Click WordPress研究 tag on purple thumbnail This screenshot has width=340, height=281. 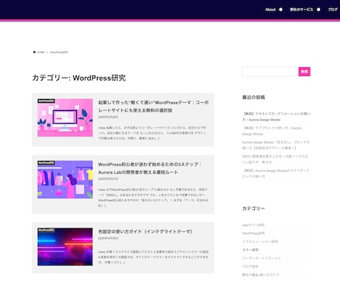46,163
